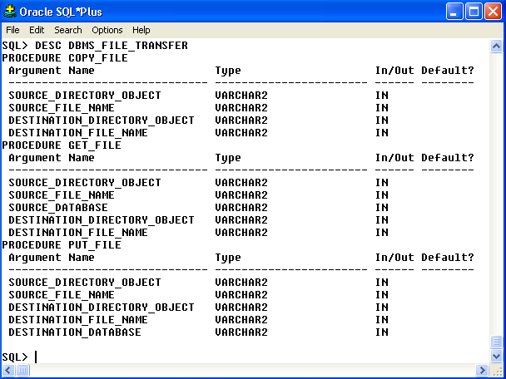The width and height of the screenshot is (506, 379).
Task: Minimize the SQL*Plus window
Action: (454, 12)
